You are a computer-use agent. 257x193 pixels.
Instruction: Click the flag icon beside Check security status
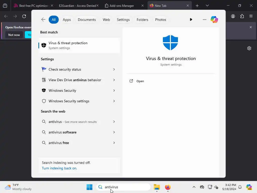(x=44, y=69)
